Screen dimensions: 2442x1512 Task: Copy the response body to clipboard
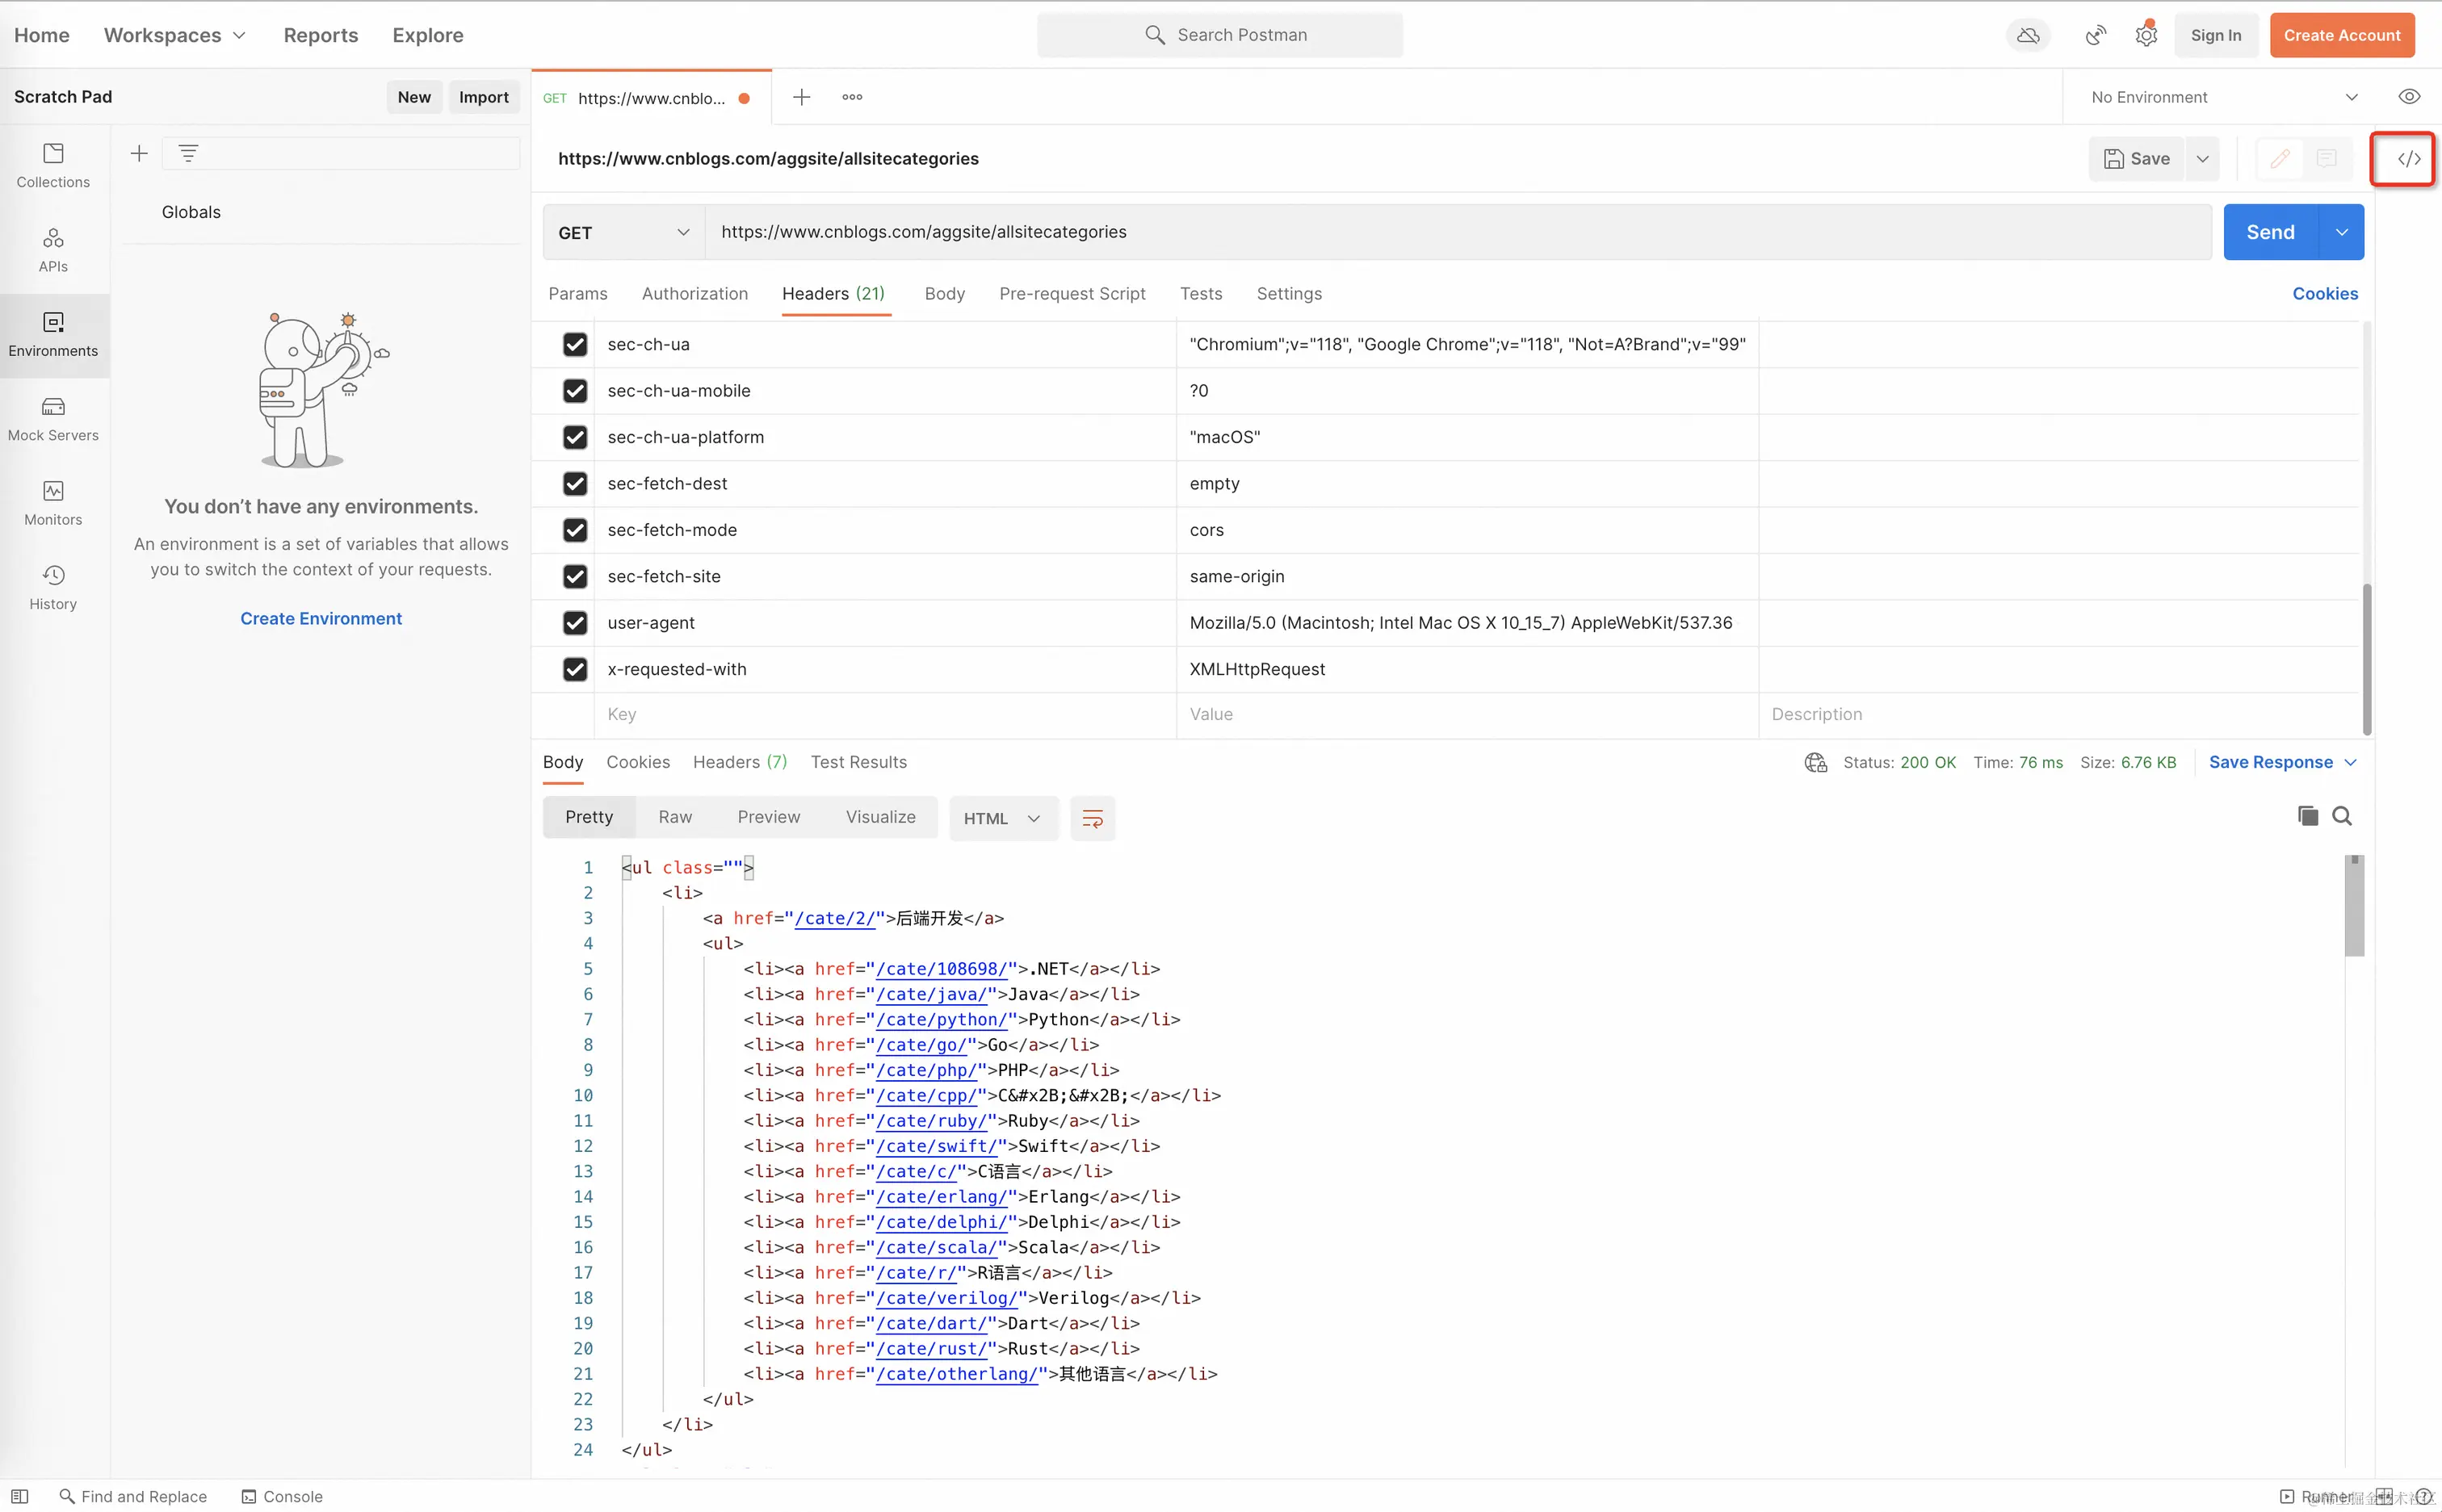click(2307, 816)
